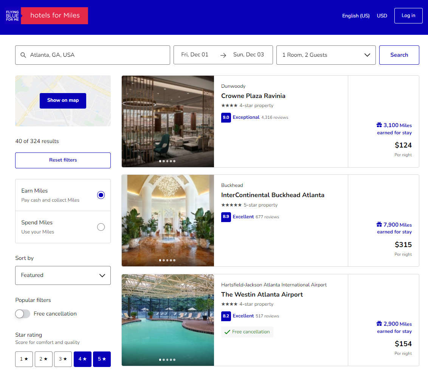This screenshot has width=428, height=370.
Task: Click the Hartsfield-Jackson Atlanta International Airport label
Action: [274, 285]
